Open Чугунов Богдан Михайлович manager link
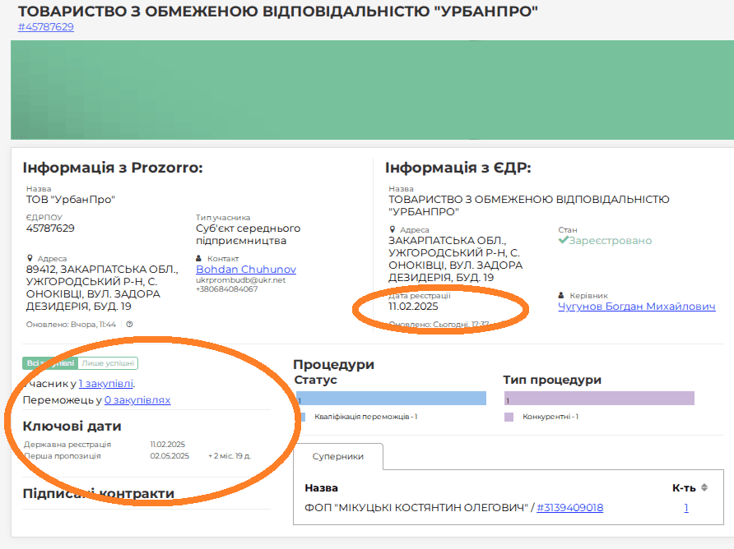This screenshot has width=734, height=549. (x=636, y=307)
